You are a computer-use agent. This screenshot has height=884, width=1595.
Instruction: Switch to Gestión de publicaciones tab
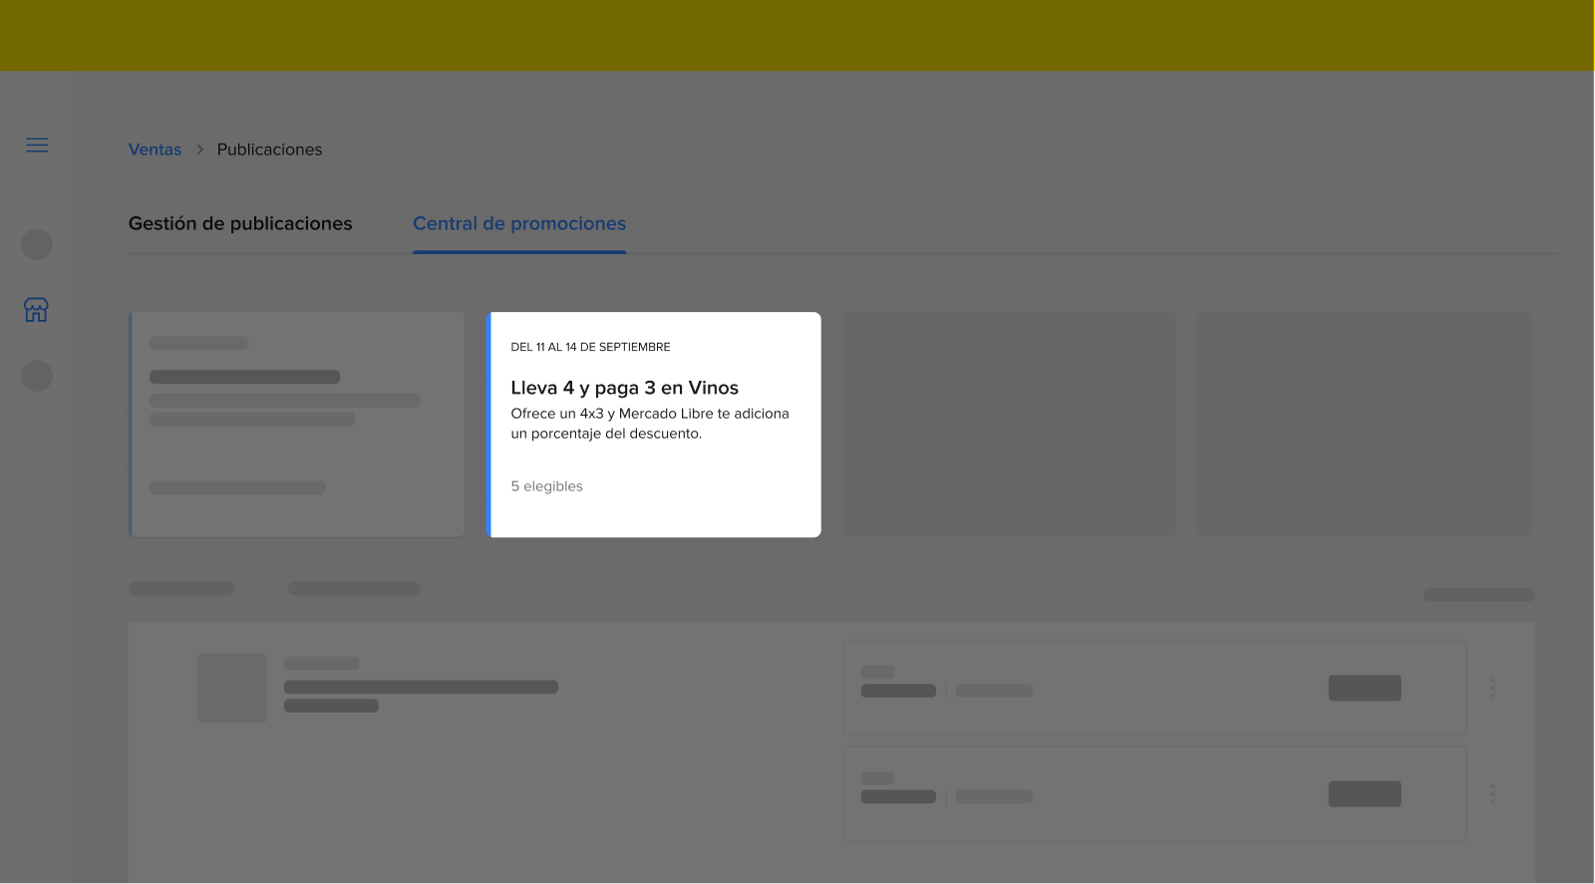[240, 224]
